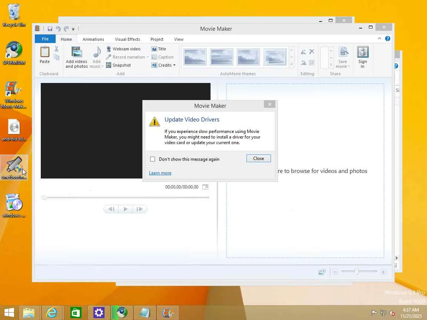Add a Caption
Viewport: 427px width, 320px height.
click(163, 57)
